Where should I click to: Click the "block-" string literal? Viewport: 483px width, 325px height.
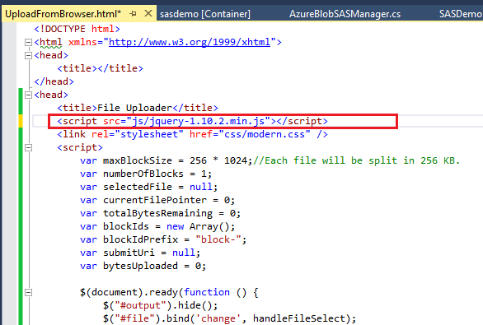pyautogui.click(x=218, y=239)
